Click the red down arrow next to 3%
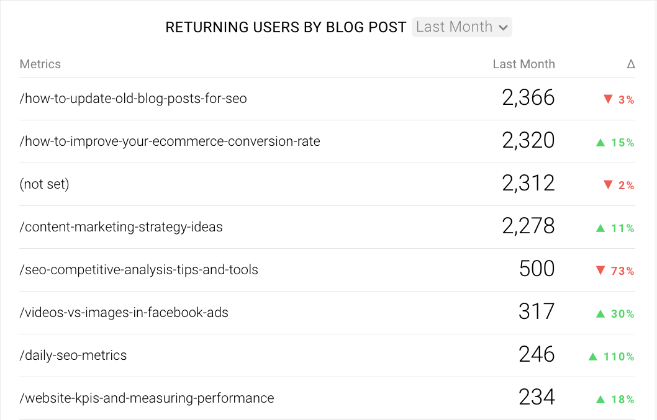This screenshot has width=657, height=420. [x=608, y=99]
